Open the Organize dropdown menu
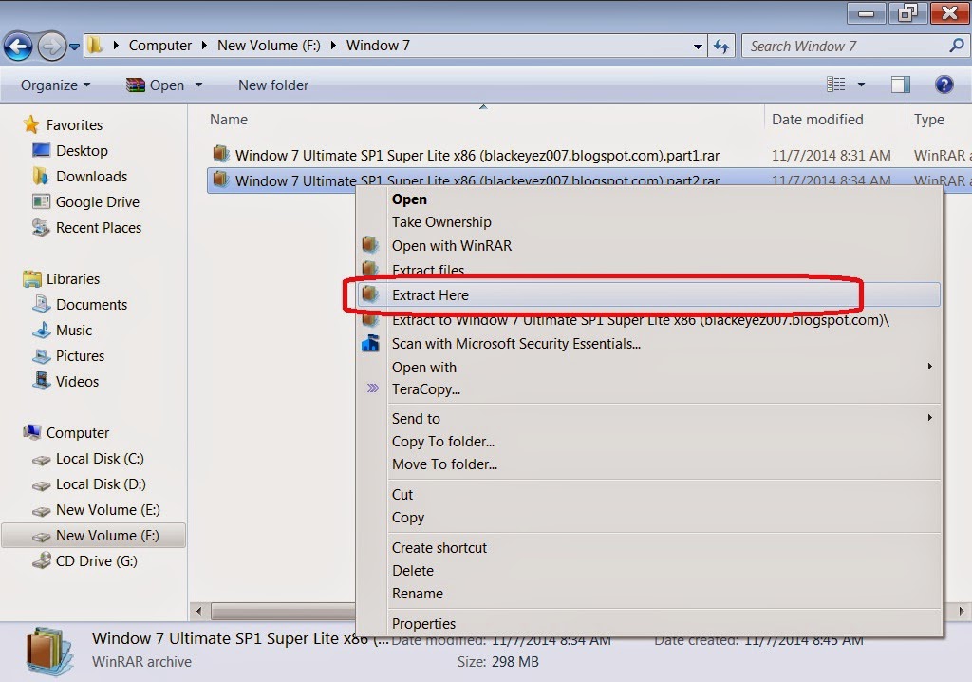The height and width of the screenshot is (682, 972). pos(55,85)
